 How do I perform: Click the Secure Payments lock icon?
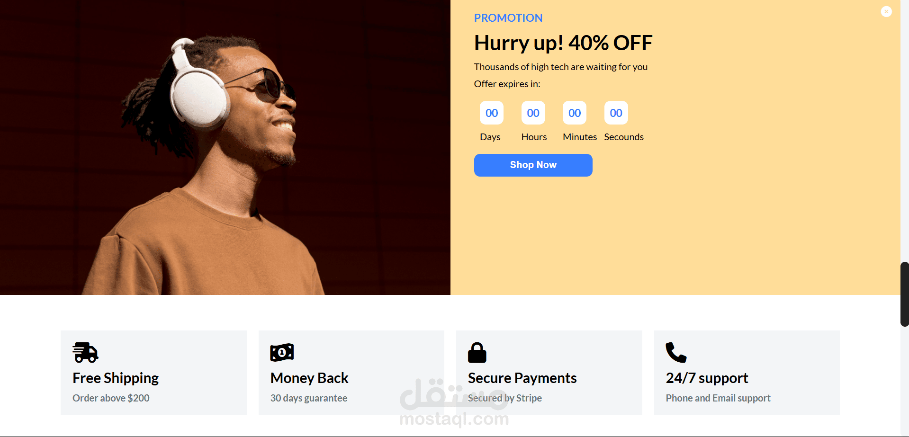tap(477, 352)
